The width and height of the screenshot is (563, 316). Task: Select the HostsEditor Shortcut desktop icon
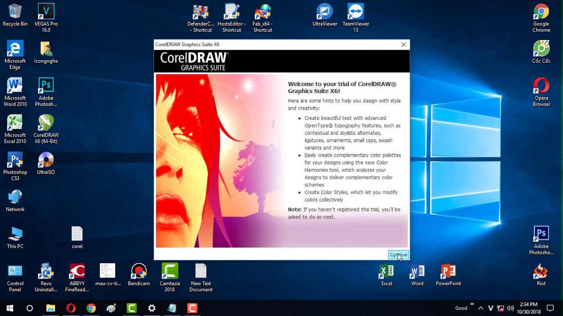click(x=232, y=18)
